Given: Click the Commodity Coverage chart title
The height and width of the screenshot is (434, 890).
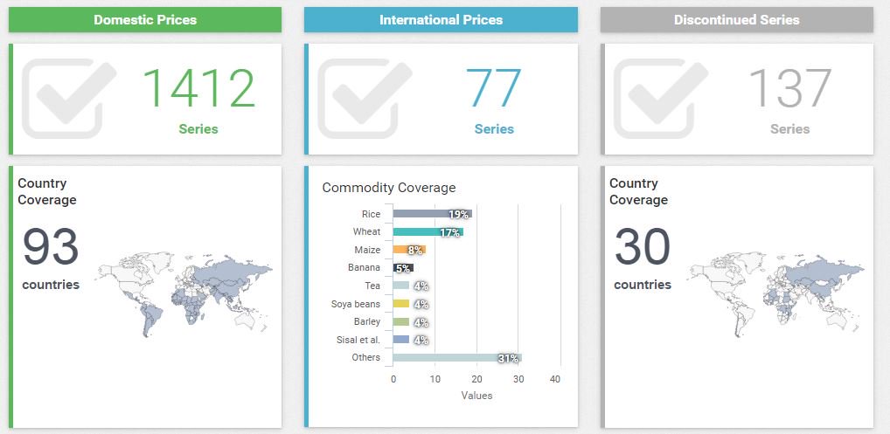Looking at the screenshot, I should point(389,188).
